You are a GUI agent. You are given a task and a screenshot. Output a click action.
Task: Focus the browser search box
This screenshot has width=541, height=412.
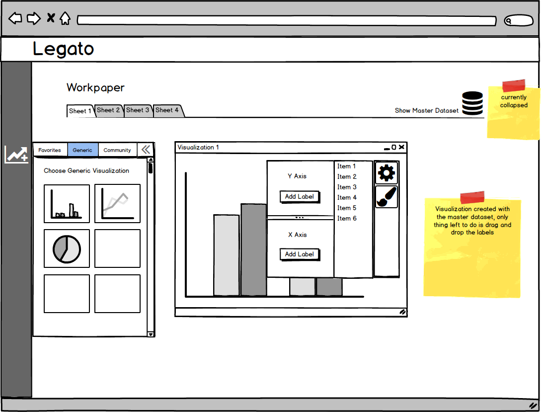(x=519, y=20)
